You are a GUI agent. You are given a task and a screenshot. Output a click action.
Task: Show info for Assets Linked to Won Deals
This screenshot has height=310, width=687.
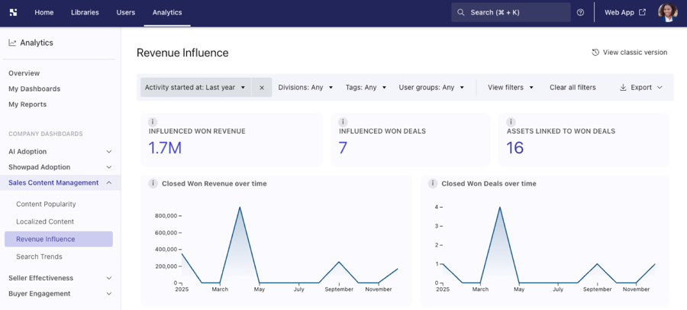click(511, 122)
